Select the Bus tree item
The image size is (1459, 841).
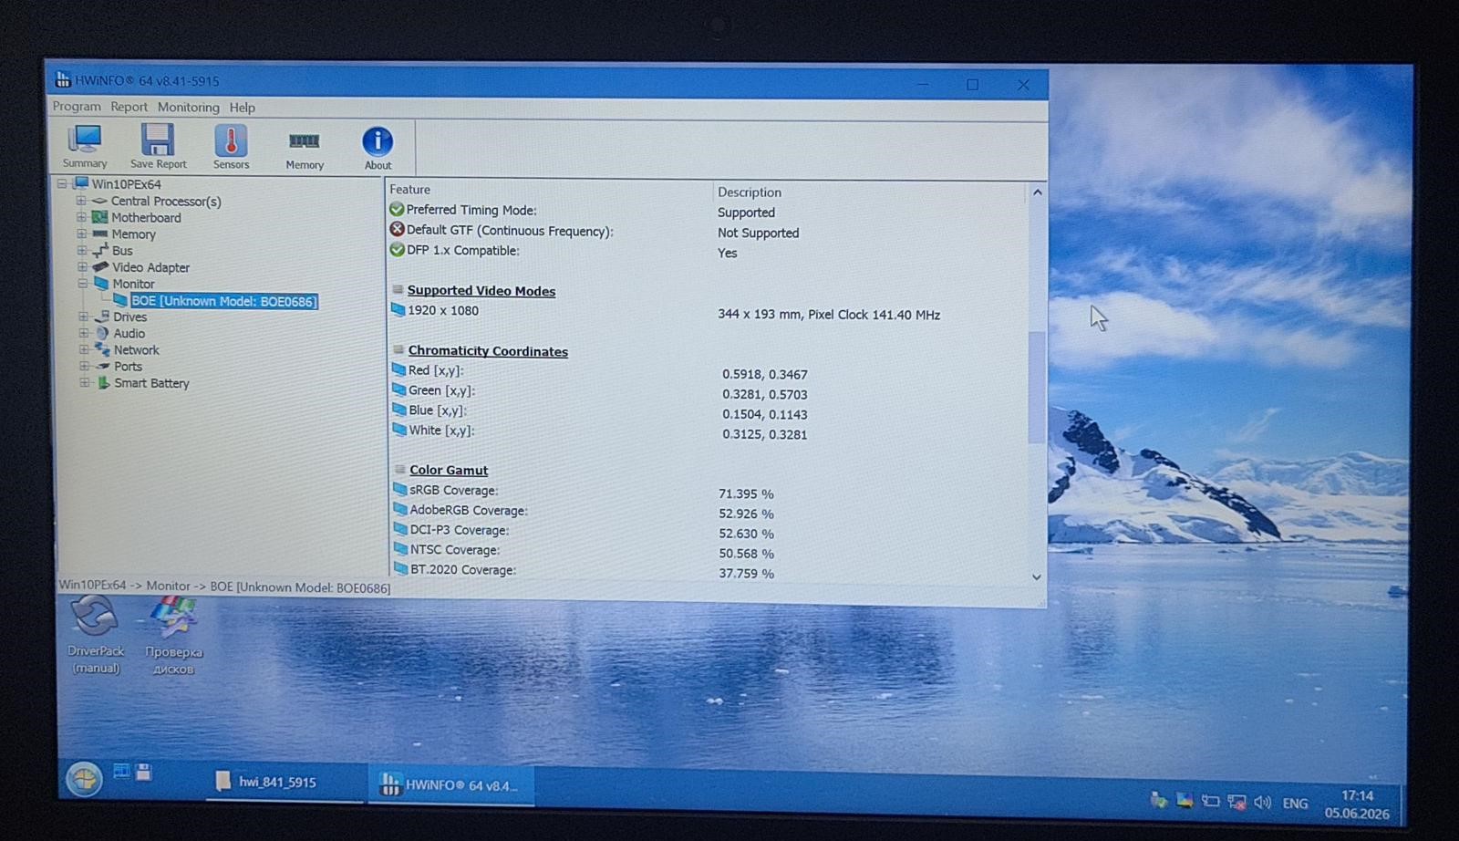click(122, 251)
